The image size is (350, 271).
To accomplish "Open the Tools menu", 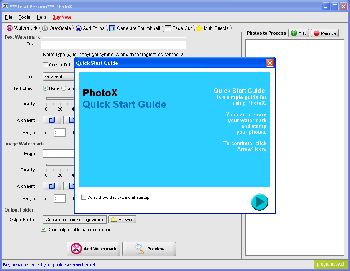I will pyautogui.click(x=24, y=17).
